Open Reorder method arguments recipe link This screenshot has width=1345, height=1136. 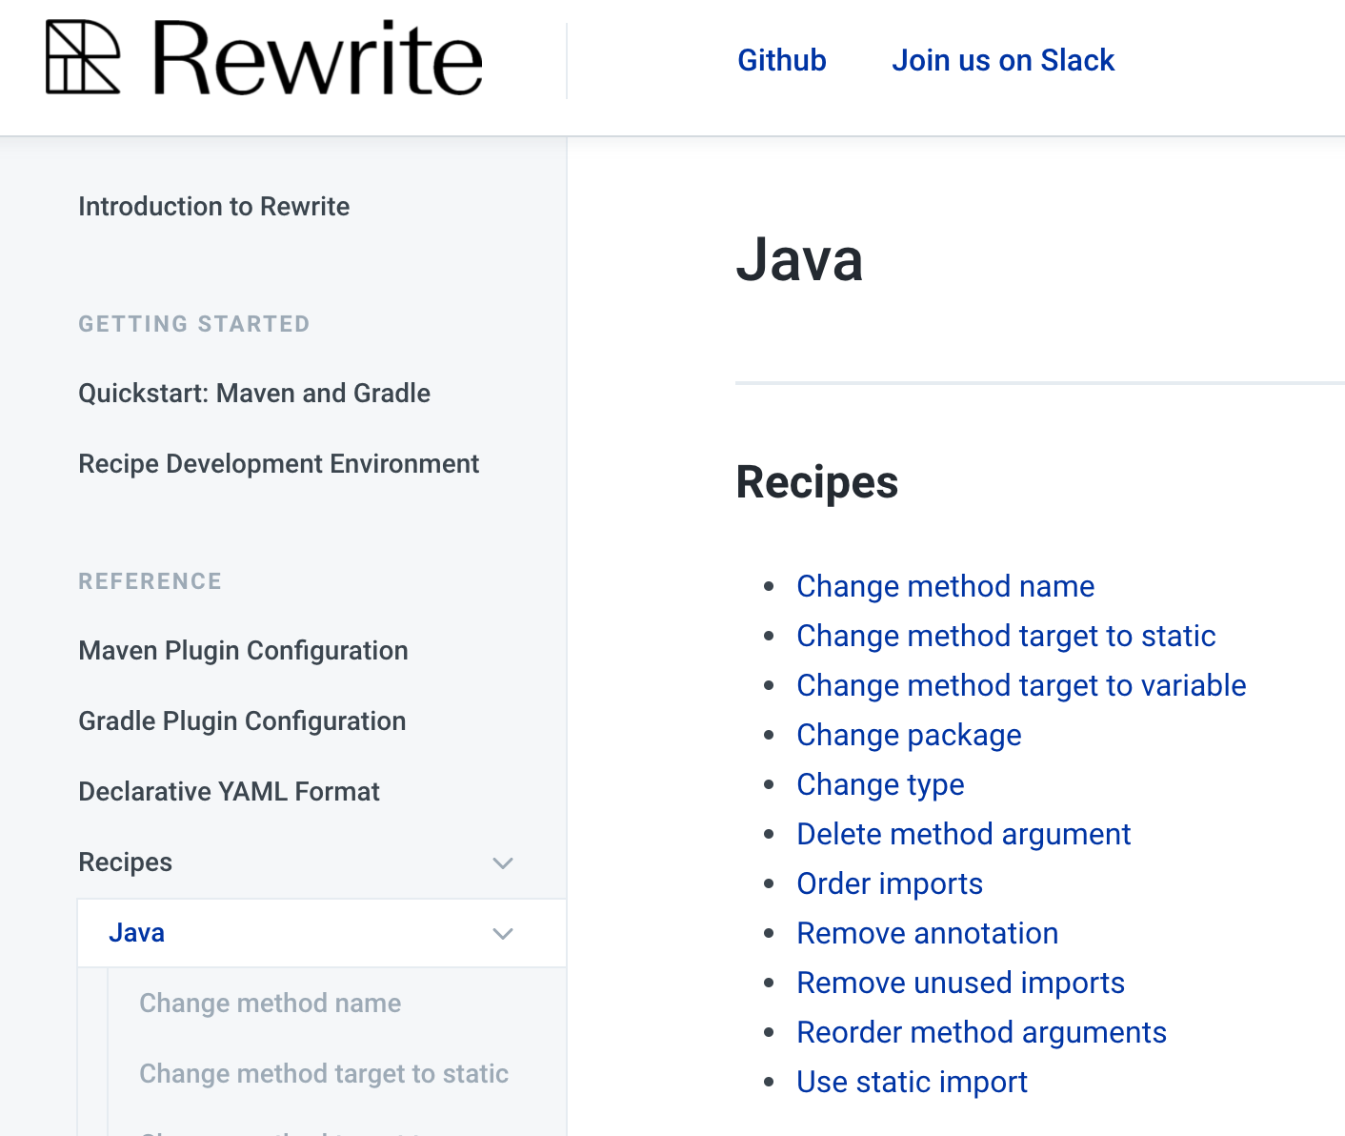[x=982, y=1032]
